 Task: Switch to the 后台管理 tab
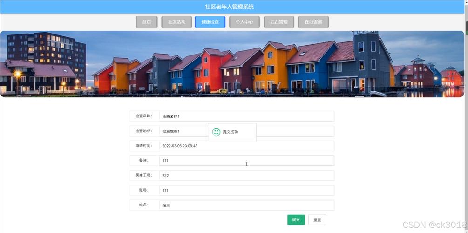click(x=279, y=22)
